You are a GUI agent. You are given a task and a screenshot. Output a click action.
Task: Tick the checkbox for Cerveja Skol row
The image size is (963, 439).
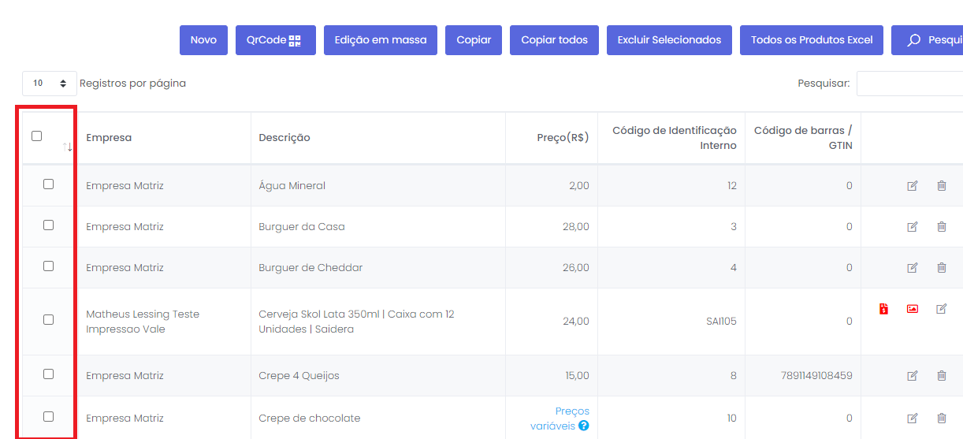coord(48,320)
